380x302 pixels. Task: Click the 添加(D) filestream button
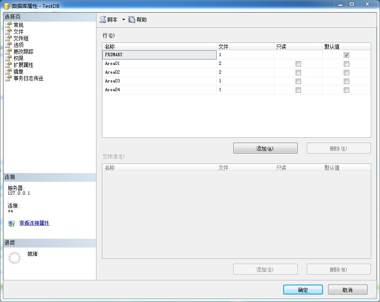pyautogui.click(x=265, y=269)
